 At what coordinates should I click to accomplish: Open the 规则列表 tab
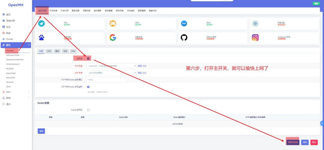(x=120, y=10)
